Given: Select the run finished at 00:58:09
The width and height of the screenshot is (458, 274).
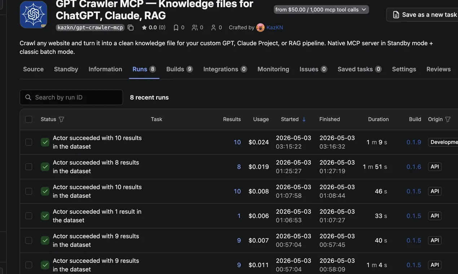Looking at the screenshot, I should click(x=29, y=265).
